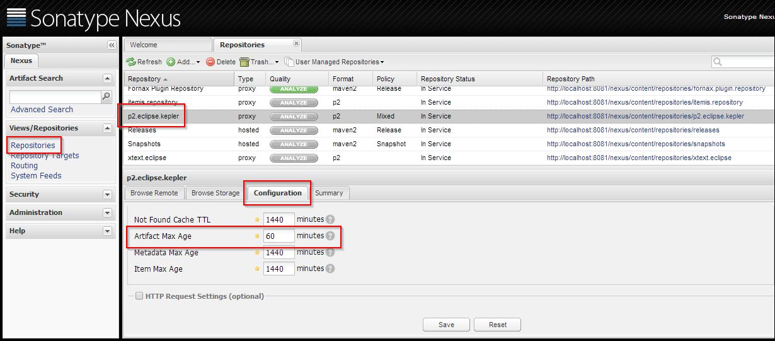The width and height of the screenshot is (775, 341).
Task: Click the User Managed Repositories icon
Action: pyautogui.click(x=289, y=62)
